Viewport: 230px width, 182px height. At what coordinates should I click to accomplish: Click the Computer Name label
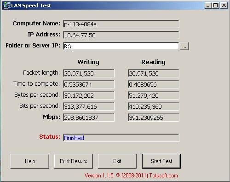(36, 23)
